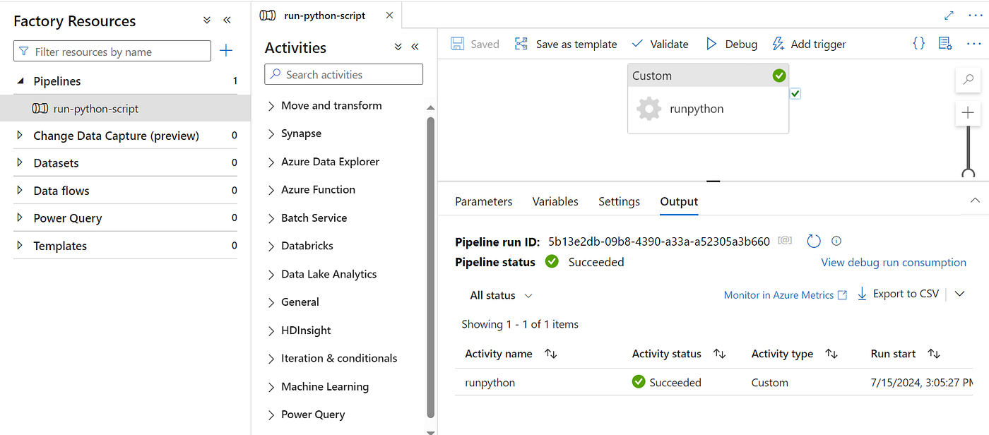This screenshot has height=435, width=989.
Task: Click the plus icon to add a factory resource
Action: pyautogui.click(x=226, y=51)
